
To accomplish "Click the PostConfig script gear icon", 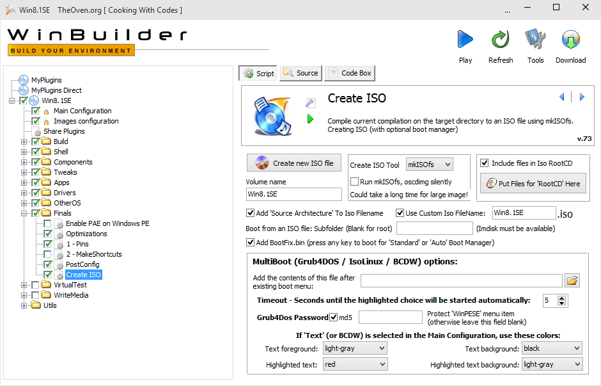I will tap(59, 265).
